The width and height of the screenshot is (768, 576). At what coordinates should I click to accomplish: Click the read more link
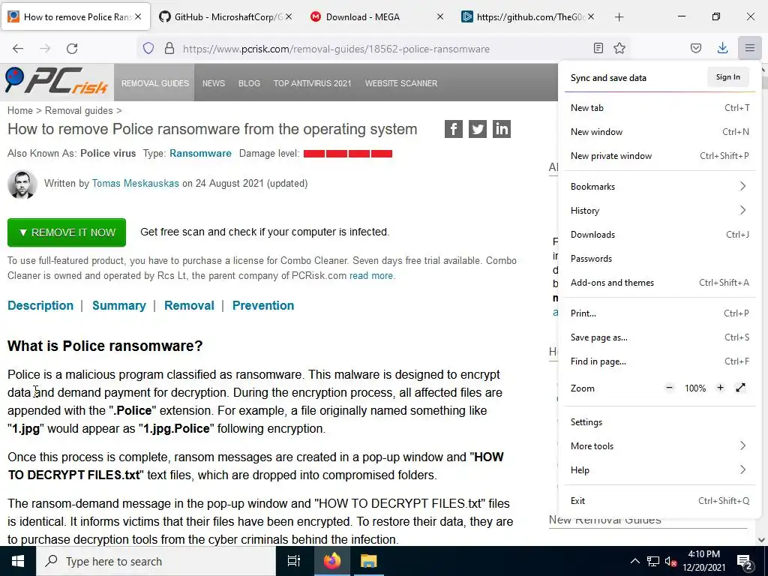coord(370,275)
